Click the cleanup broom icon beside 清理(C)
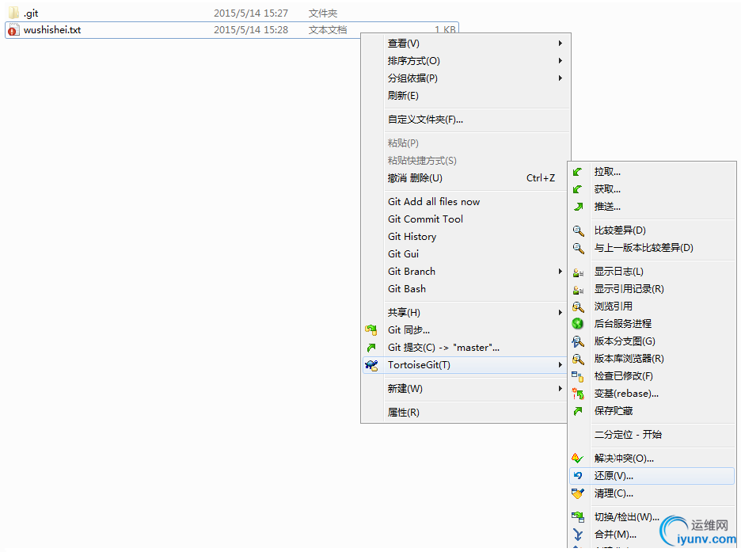741x552 pixels. pyautogui.click(x=577, y=493)
